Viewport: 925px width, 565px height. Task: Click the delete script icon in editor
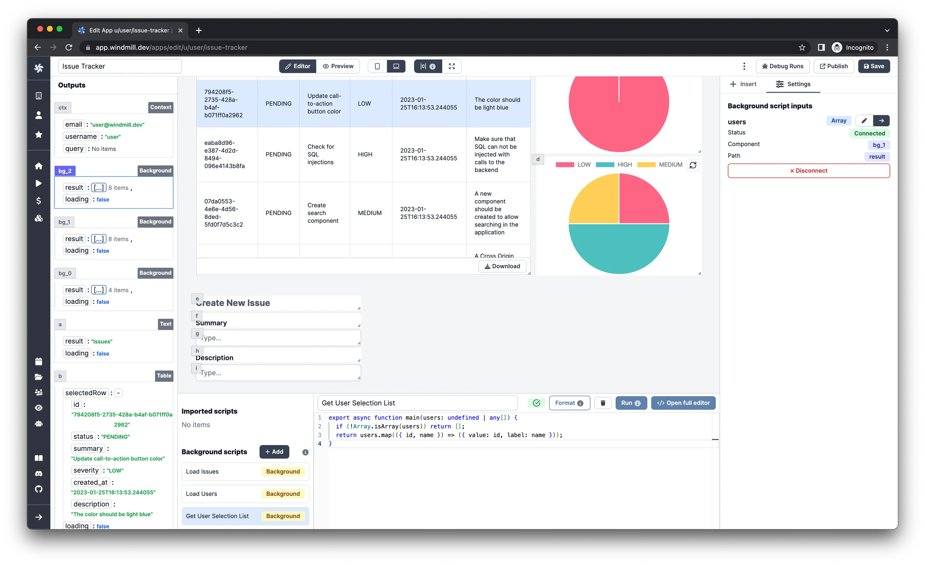pos(601,403)
